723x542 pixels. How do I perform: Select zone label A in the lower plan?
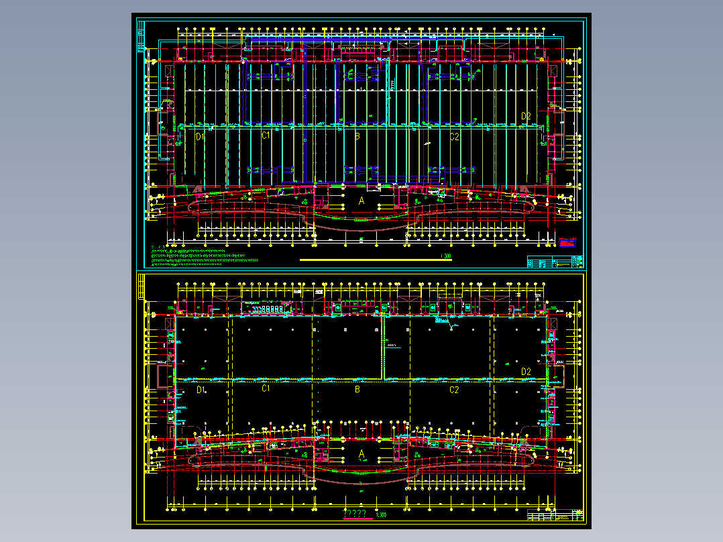[x=361, y=454]
